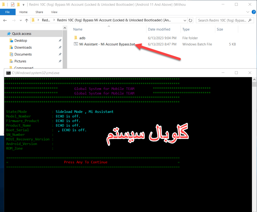Switch to the Home ribbon tab

pyautogui.click(x=23, y=12)
